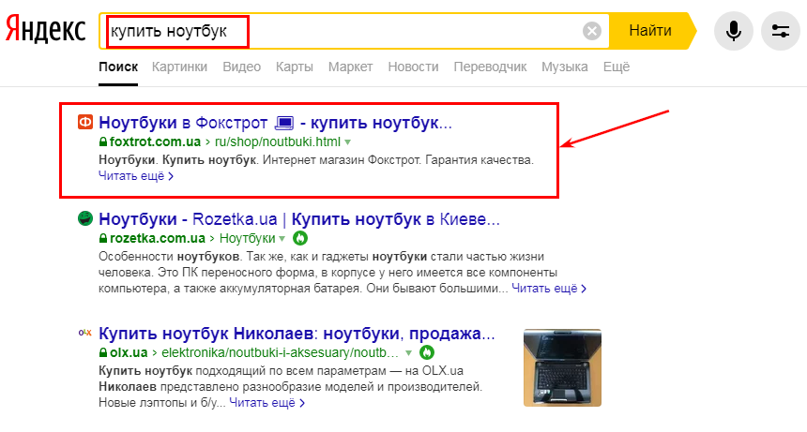Expand the dropdown arrow after noutbuki.html
This screenshot has width=807, height=432.
348,142
